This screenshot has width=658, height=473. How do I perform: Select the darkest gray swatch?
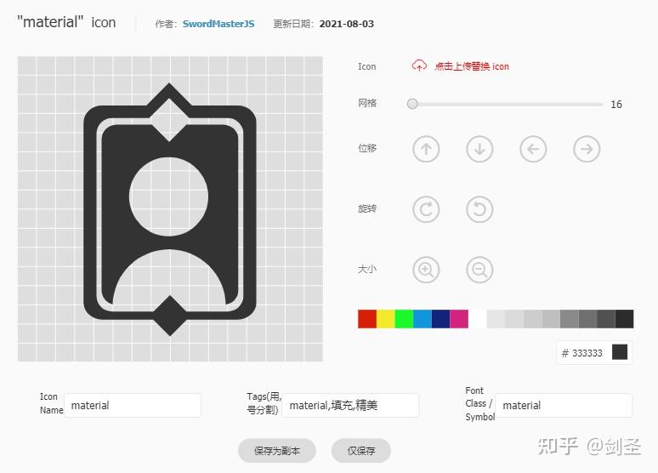625,319
